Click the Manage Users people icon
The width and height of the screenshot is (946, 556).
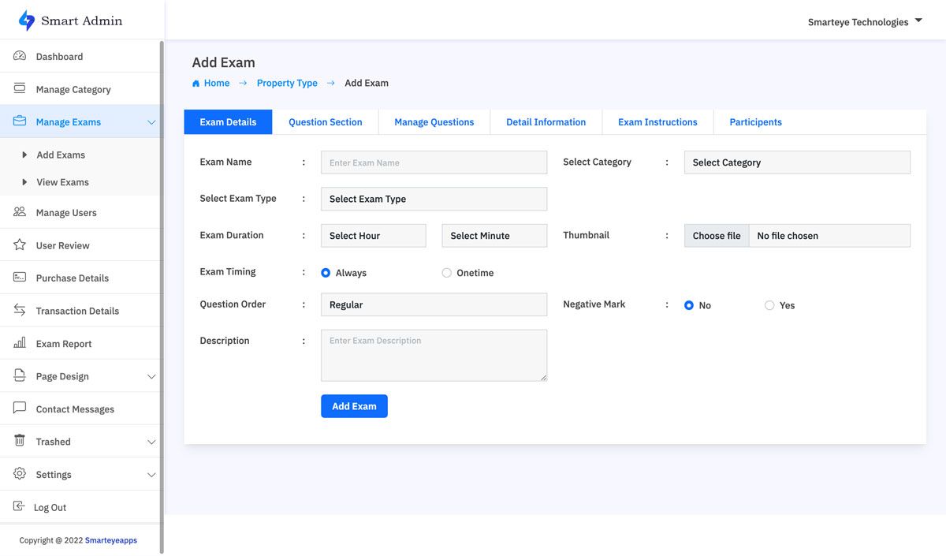click(20, 212)
